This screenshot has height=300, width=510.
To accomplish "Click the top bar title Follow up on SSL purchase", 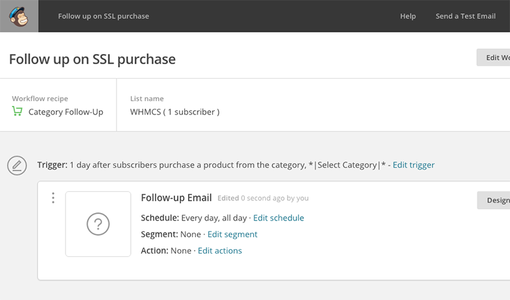I will 103,17.
